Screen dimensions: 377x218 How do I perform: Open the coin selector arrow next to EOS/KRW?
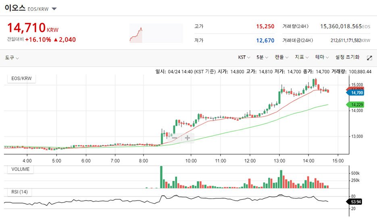pos(54,9)
